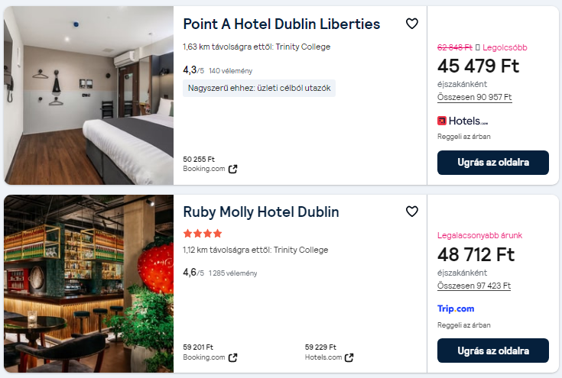Click Ruby Molly's four-star rating icons
Viewport: 562px width, 378px height.
(x=203, y=234)
